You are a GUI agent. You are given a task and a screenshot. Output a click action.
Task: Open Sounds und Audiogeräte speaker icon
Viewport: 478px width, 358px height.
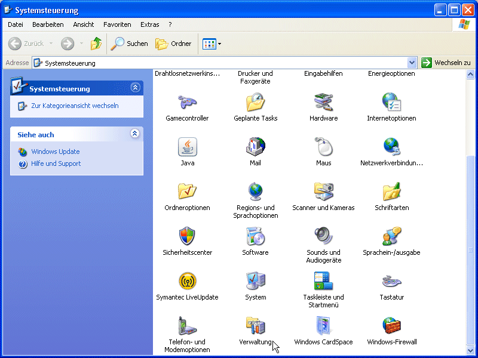(x=323, y=236)
